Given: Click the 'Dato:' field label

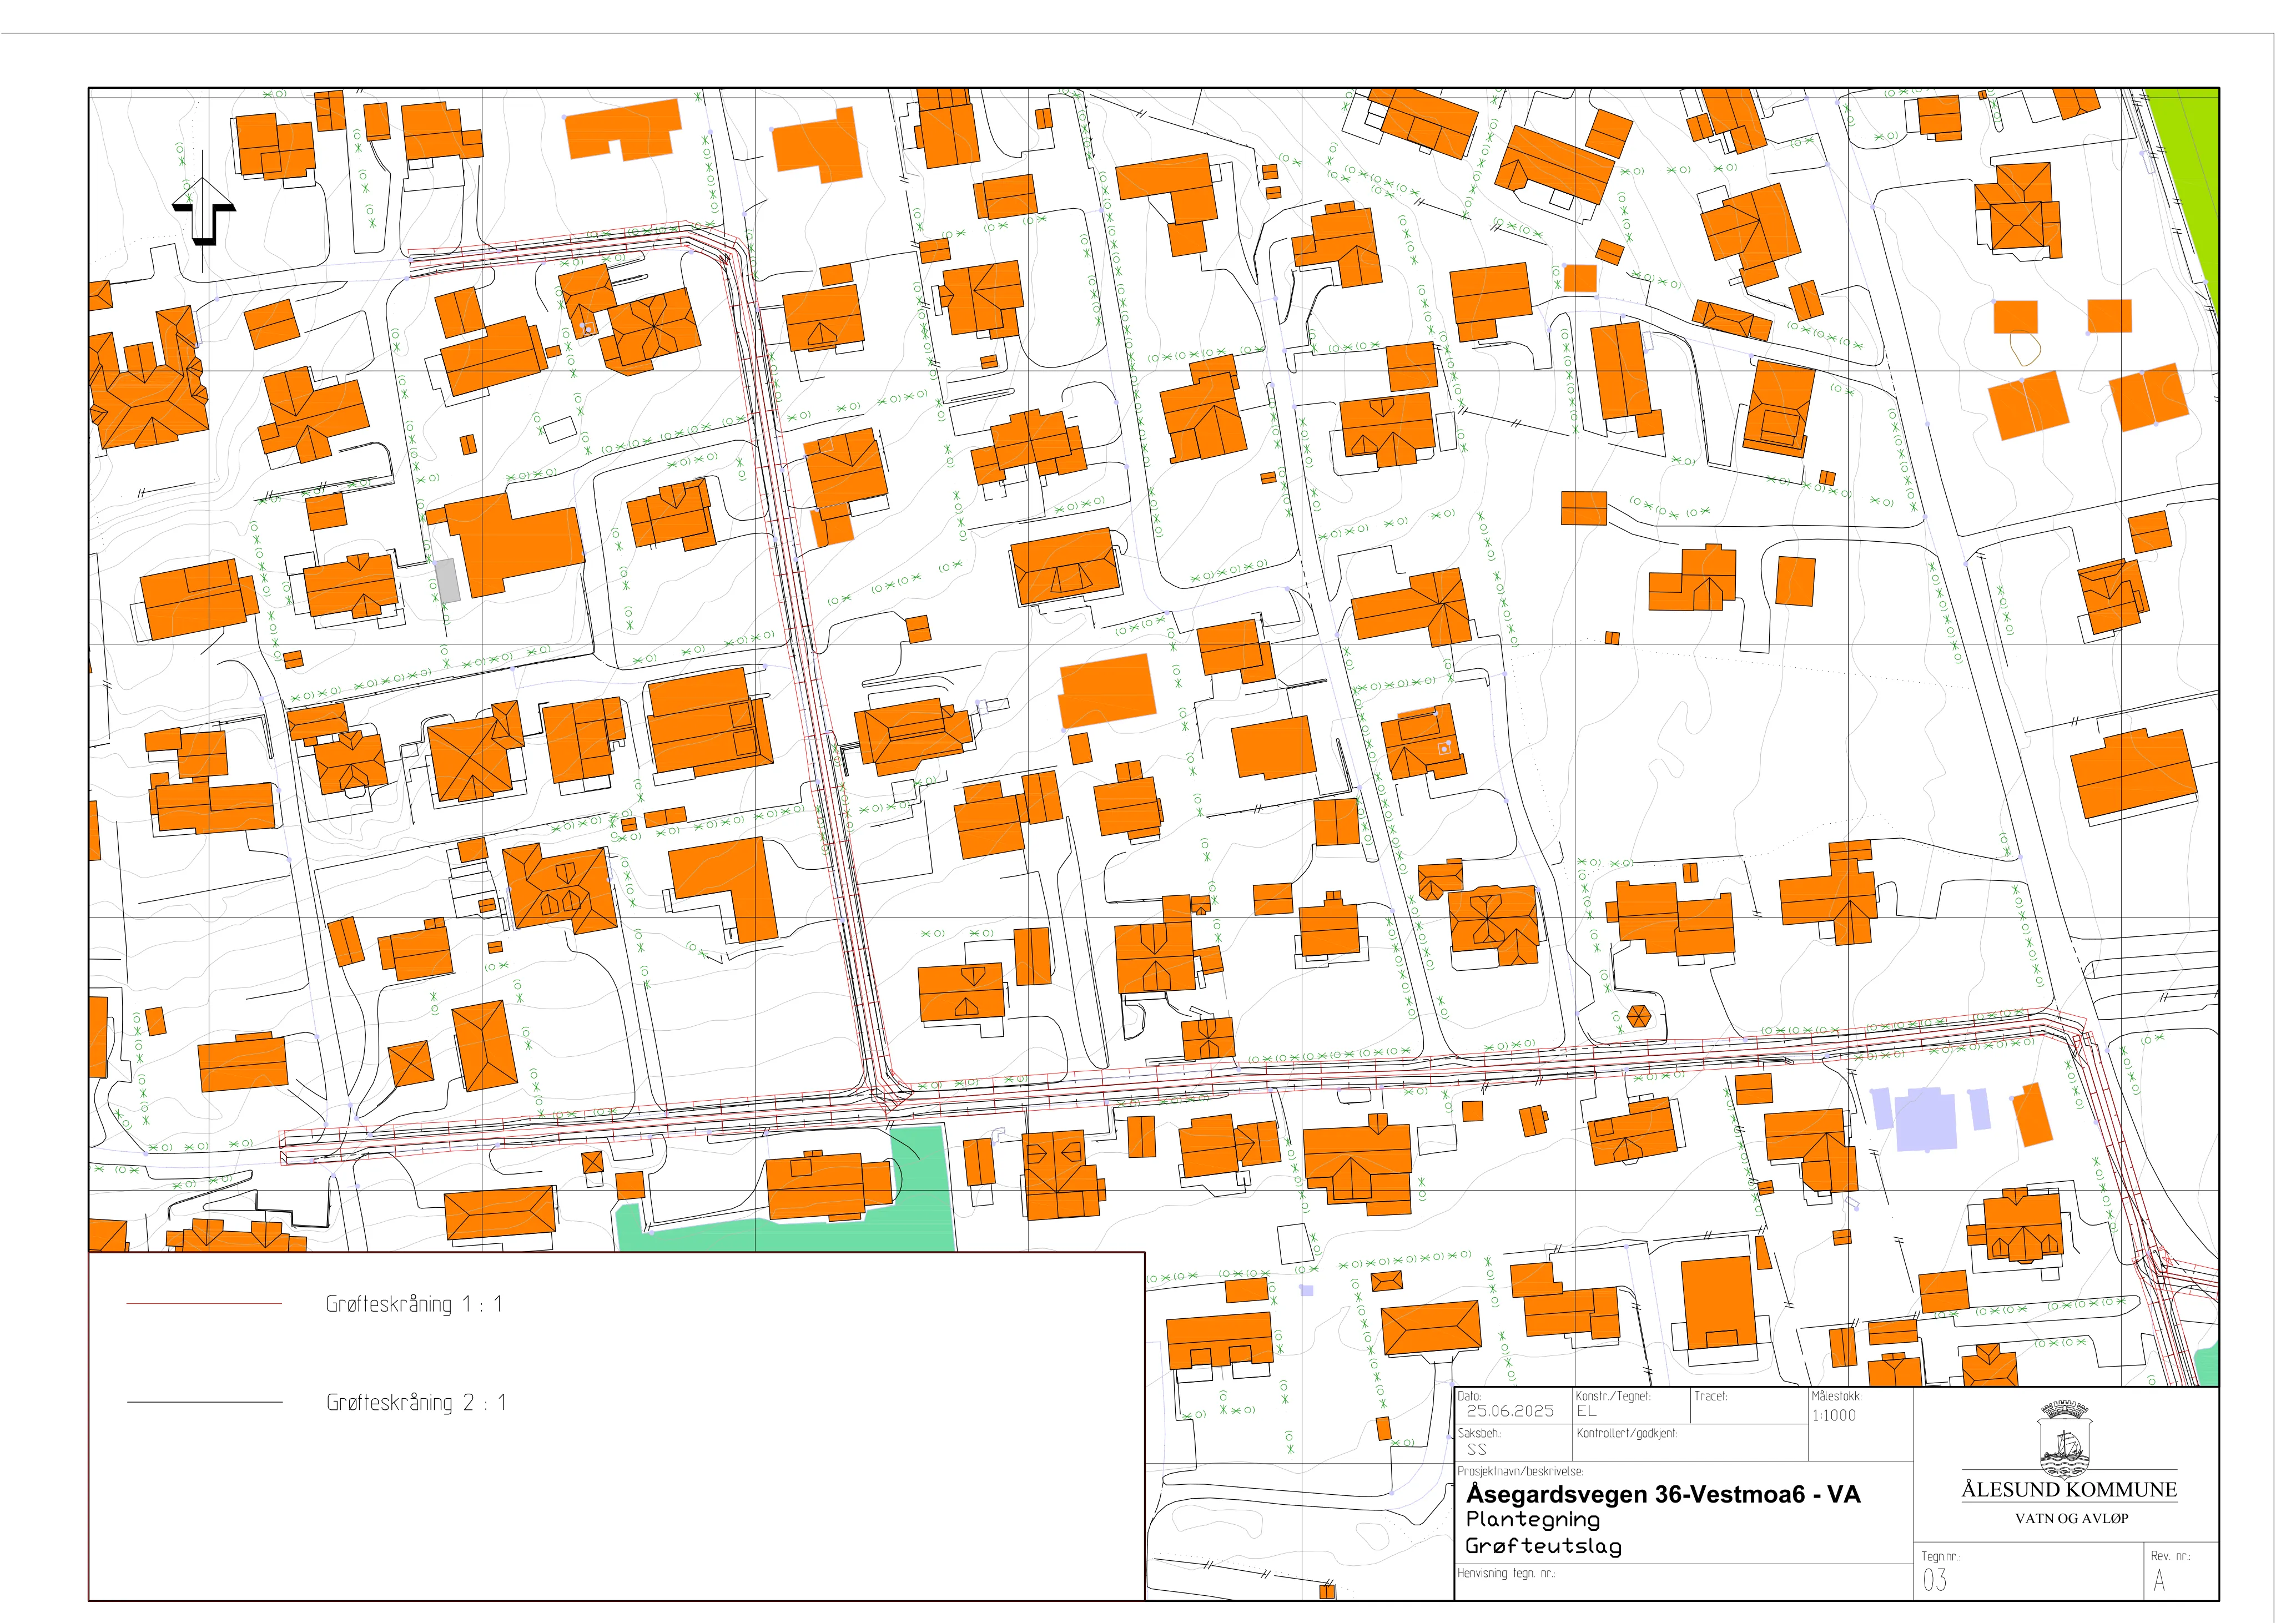Looking at the screenshot, I should [x=1469, y=1396].
